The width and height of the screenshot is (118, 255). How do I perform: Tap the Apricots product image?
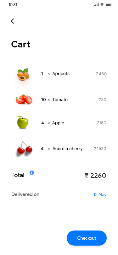pyautogui.click(x=23, y=74)
